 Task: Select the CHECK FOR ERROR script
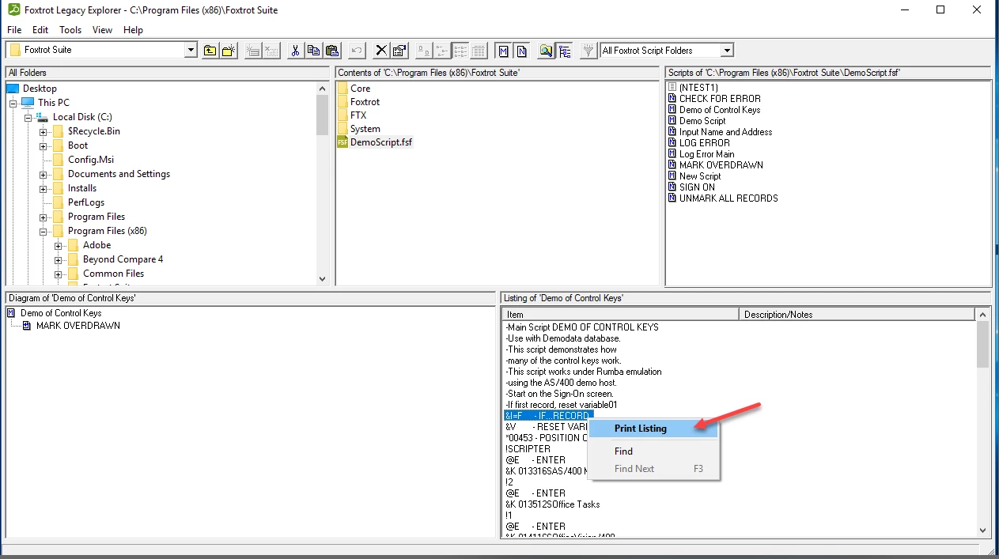point(720,99)
